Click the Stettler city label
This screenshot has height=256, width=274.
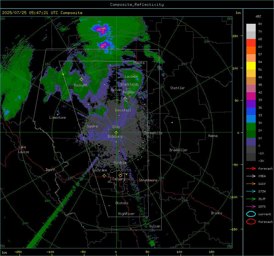(x=177, y=88)
